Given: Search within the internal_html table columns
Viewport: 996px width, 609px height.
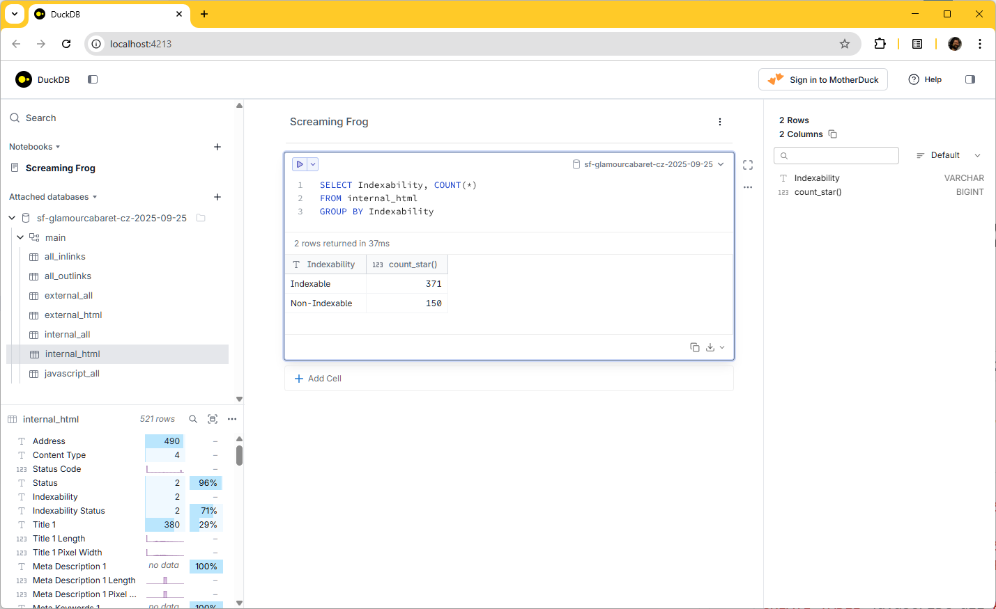Looking at the screenshot, I should click(193, 419).
